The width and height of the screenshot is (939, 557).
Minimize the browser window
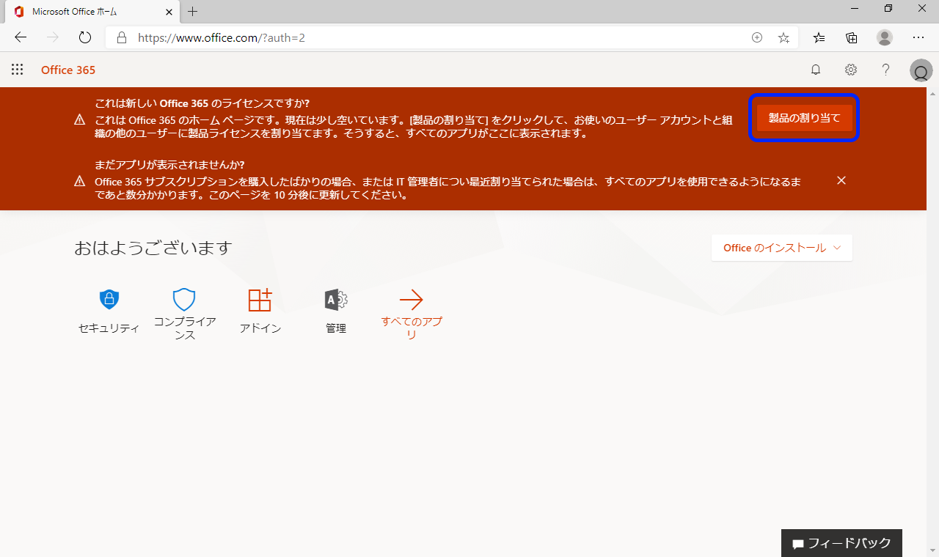point(855,9)
